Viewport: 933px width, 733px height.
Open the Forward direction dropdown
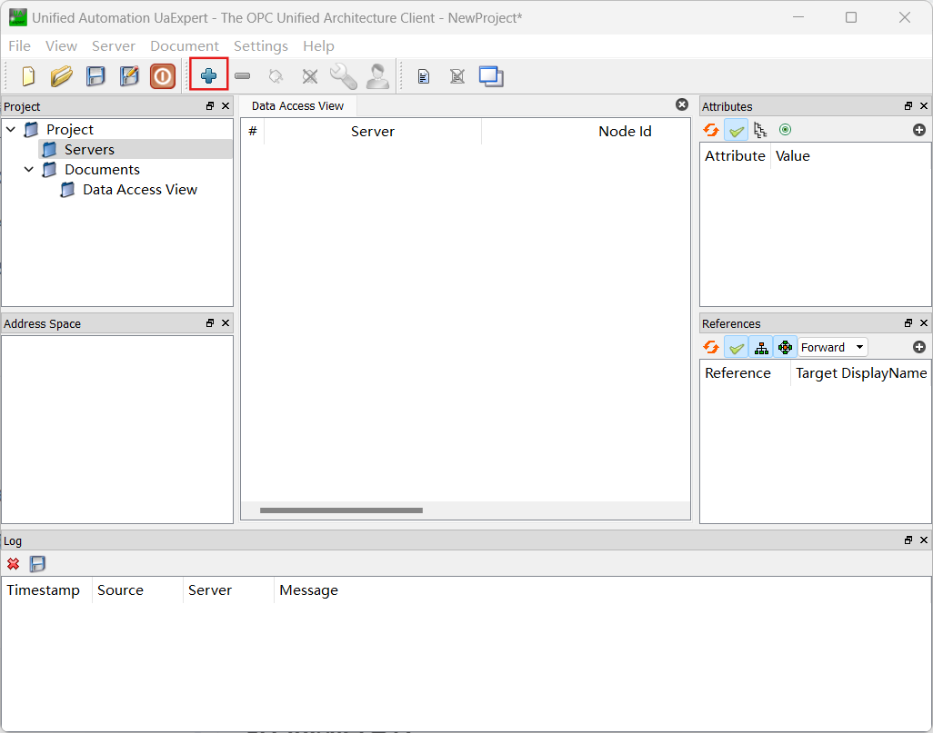[x=832, y=347]
